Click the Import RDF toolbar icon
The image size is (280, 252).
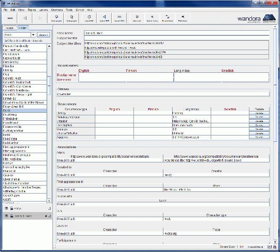[x=105, y=18]
